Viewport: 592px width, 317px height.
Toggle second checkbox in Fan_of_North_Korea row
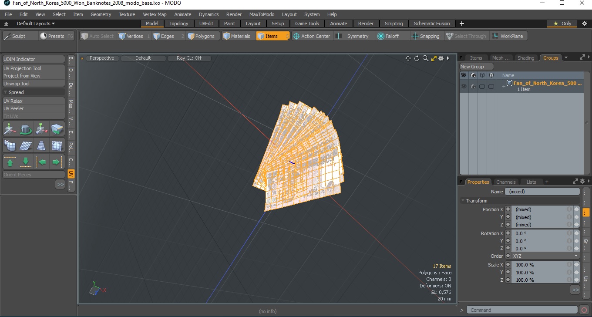[x=491, y=86]
